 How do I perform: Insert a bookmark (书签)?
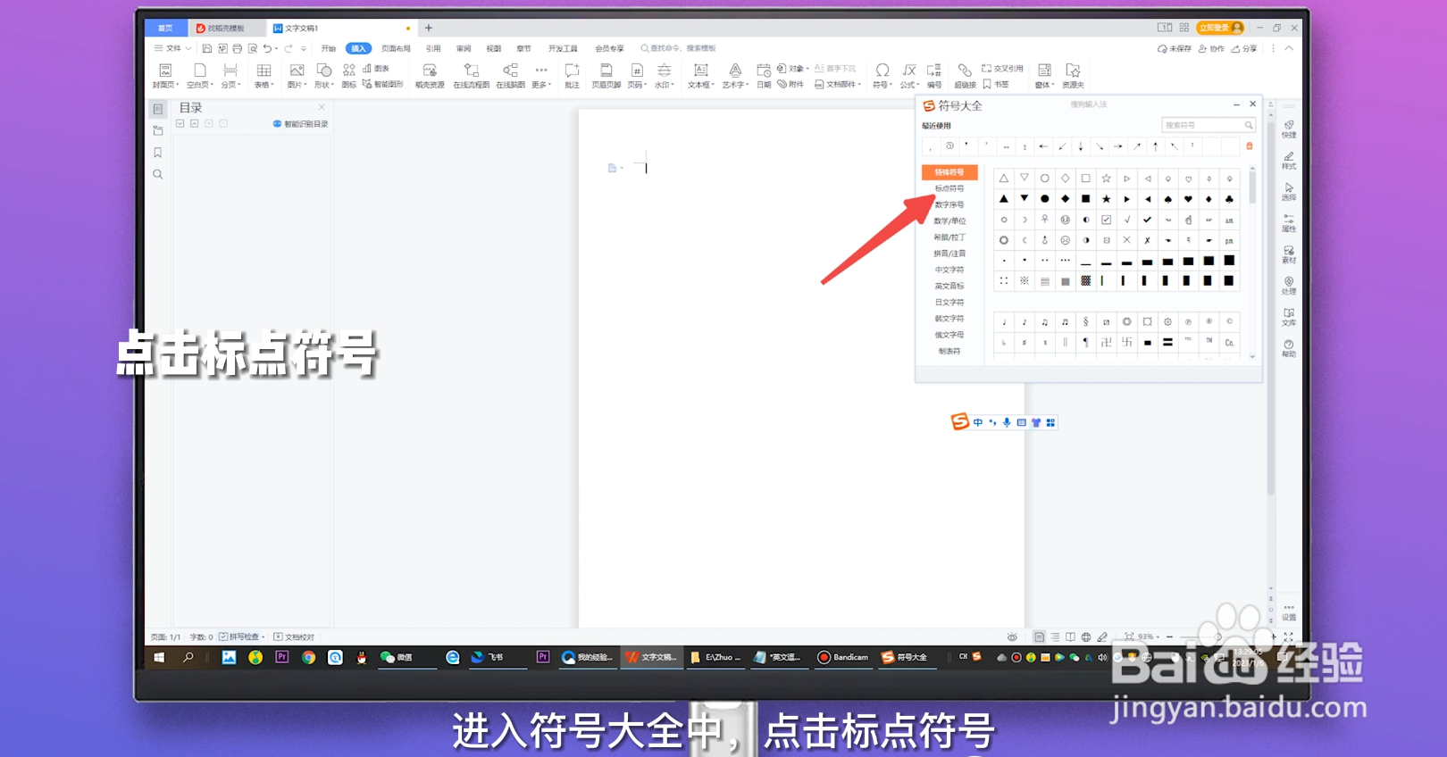coord(996,84)
